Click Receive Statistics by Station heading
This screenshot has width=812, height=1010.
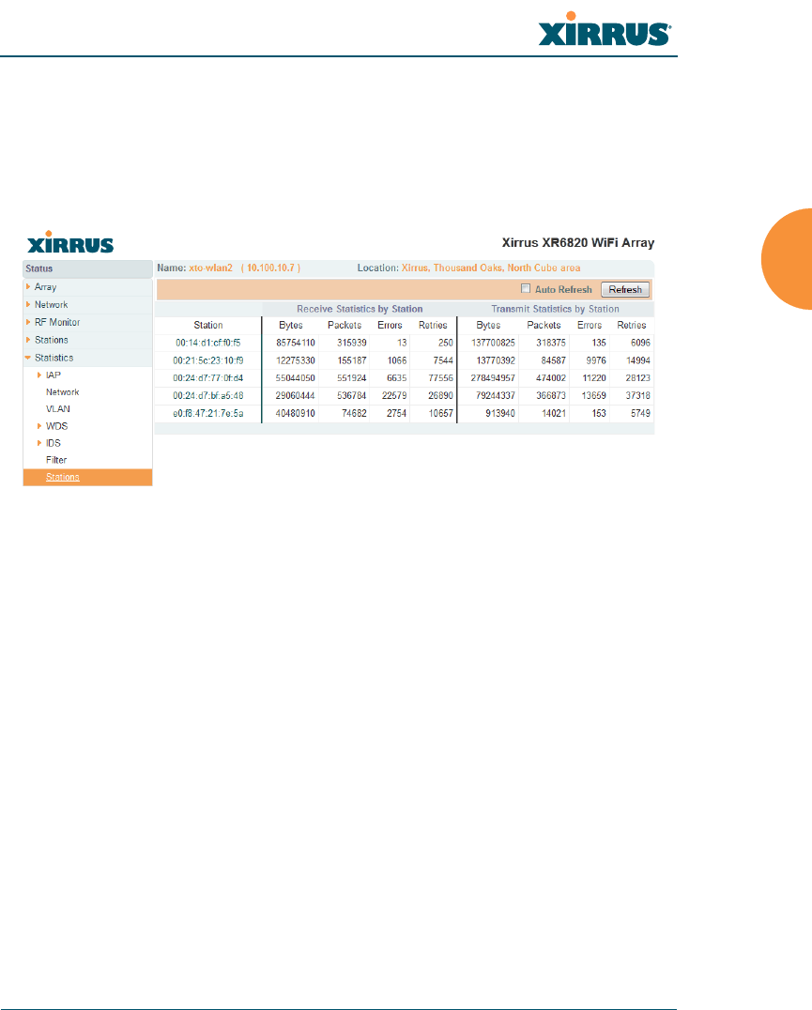(360, 309)
